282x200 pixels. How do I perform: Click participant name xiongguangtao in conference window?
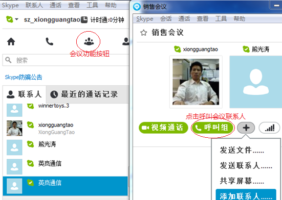pos(200,49)
